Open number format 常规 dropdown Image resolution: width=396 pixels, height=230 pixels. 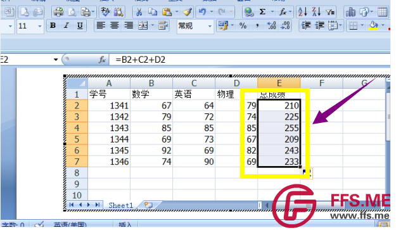coord(210,26)
